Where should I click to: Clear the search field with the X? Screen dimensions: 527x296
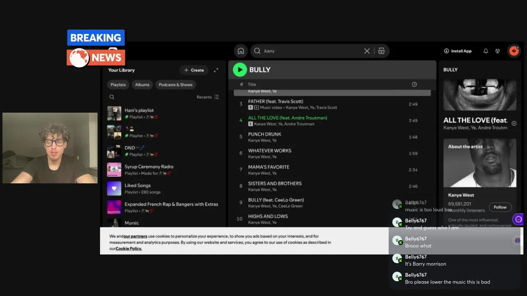(x=367, y=51)
